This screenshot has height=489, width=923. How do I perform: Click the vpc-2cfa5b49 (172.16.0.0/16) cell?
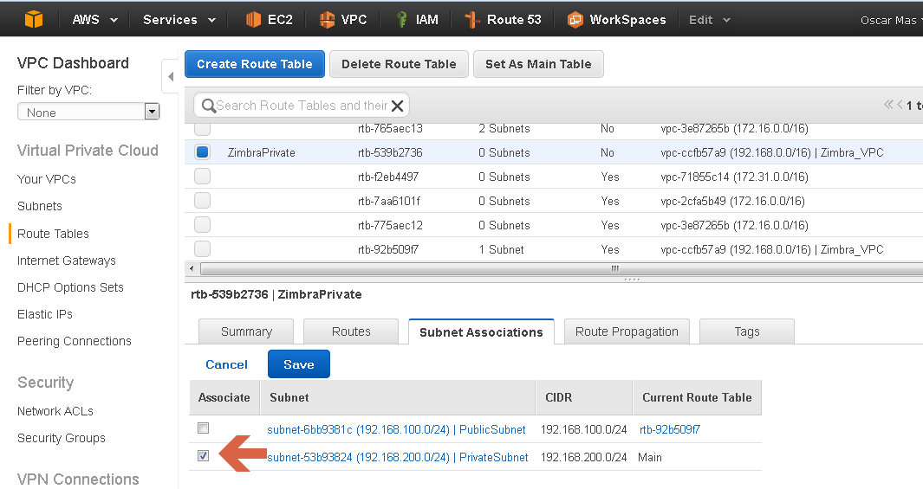tap(732, 201)
